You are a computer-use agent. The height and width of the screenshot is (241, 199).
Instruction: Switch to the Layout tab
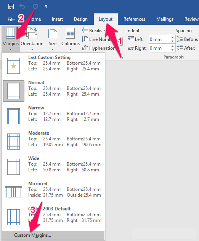106,19
